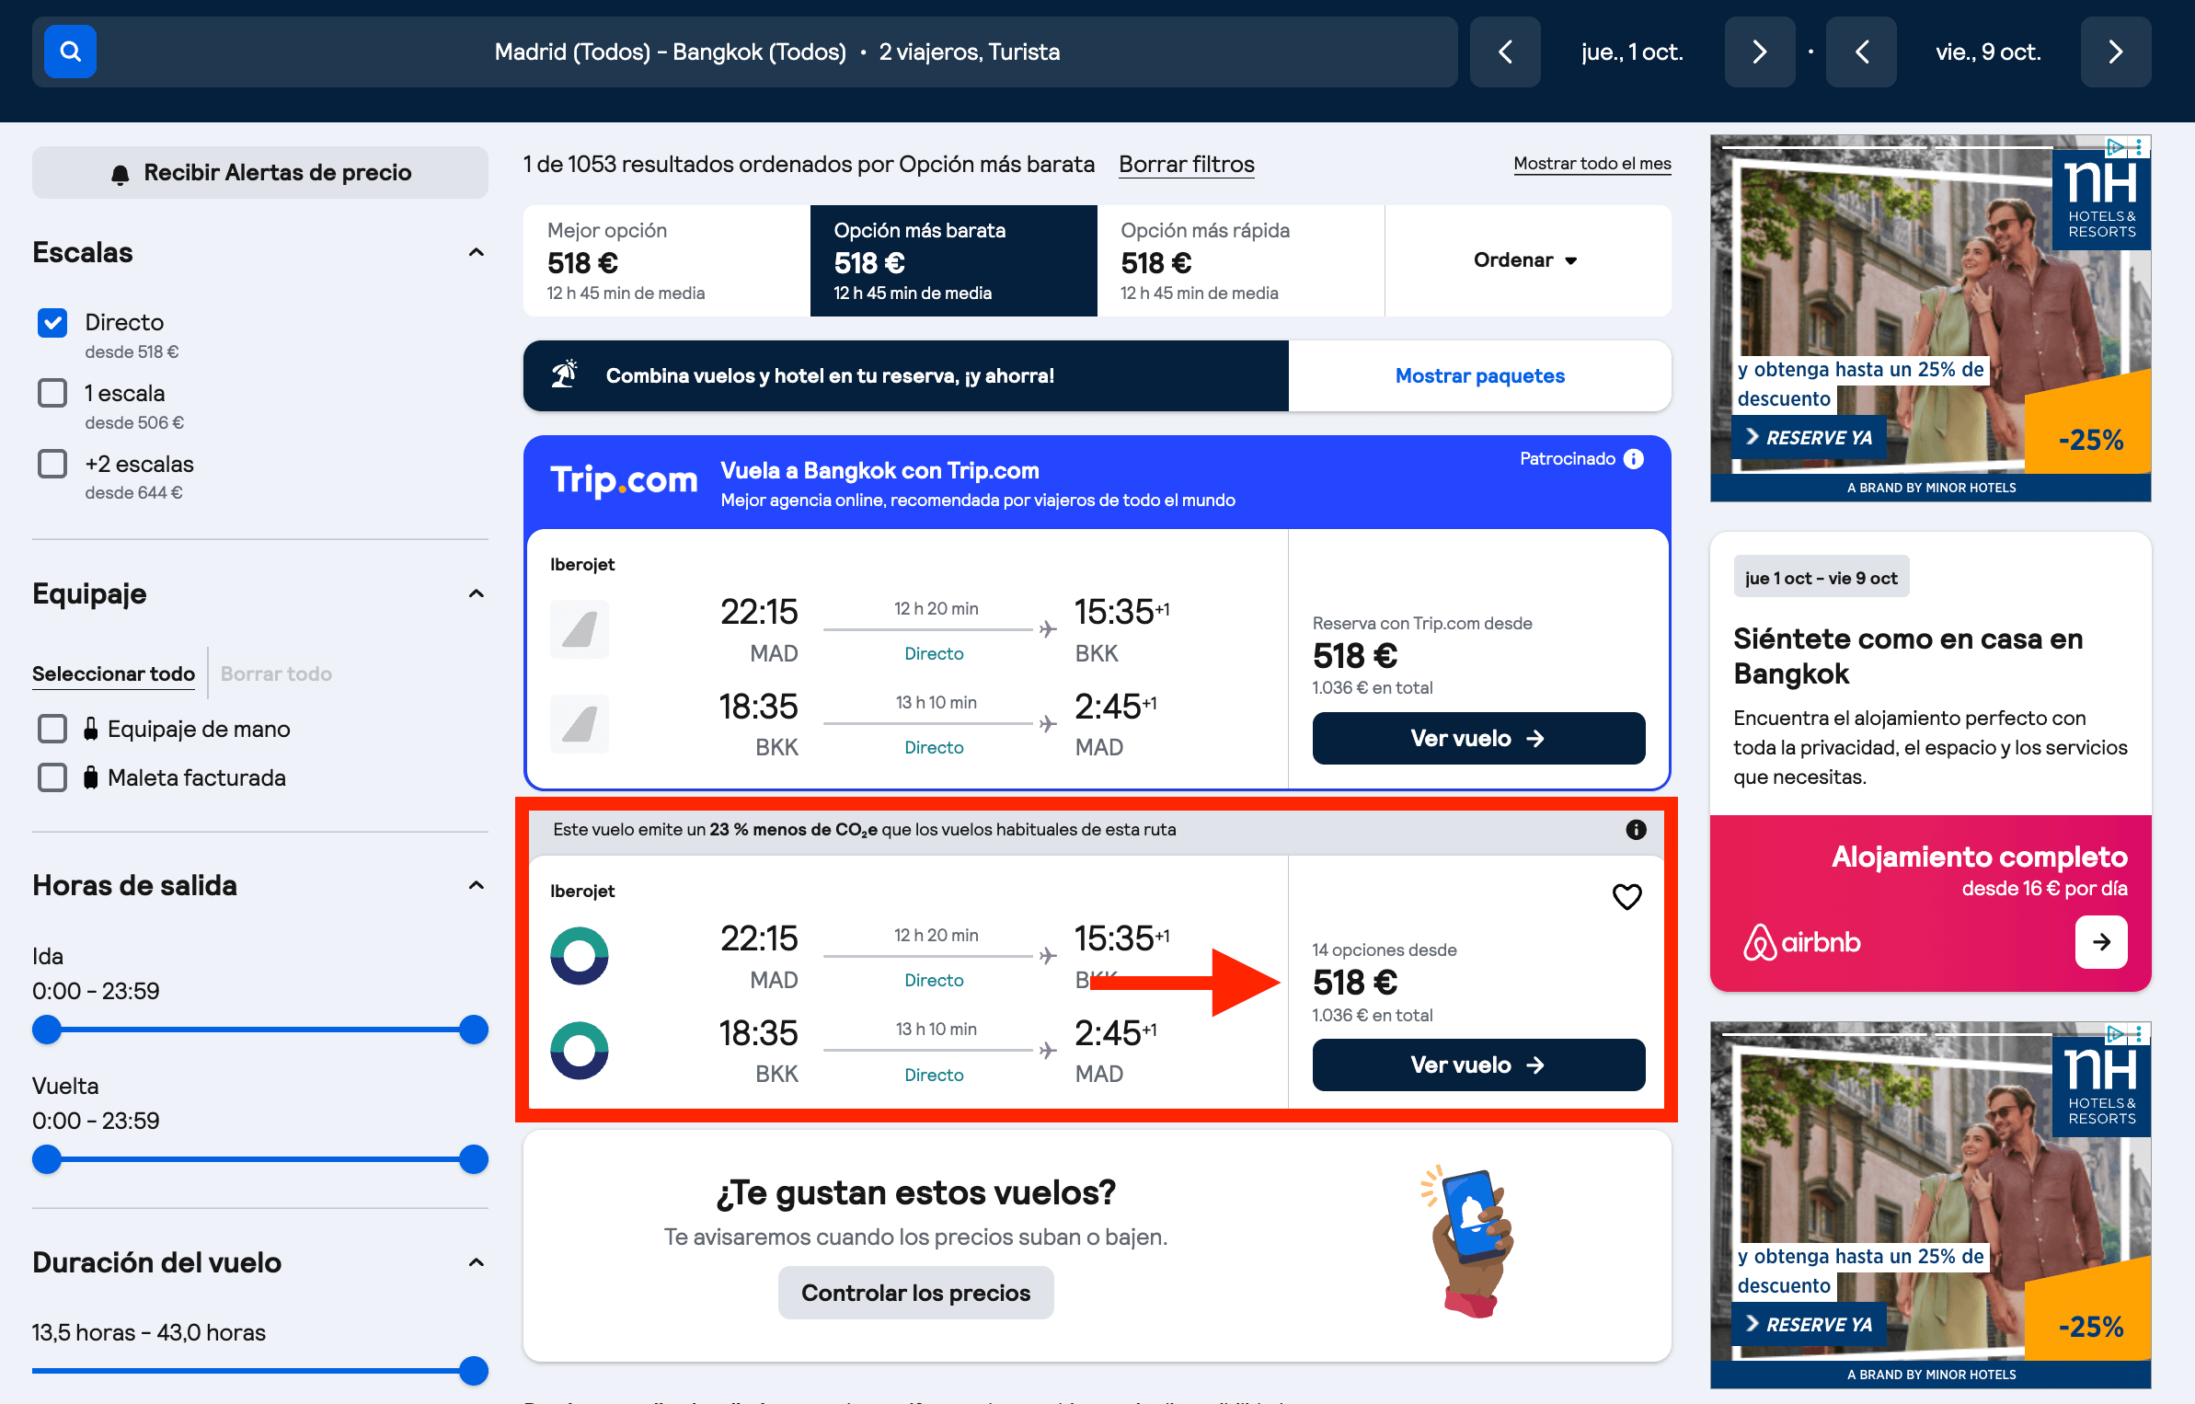Go to next return date after vie., 9 oct.
Viewport: 2195px width, 1404px height.
pyautogui.click(x=2116, y=52)
